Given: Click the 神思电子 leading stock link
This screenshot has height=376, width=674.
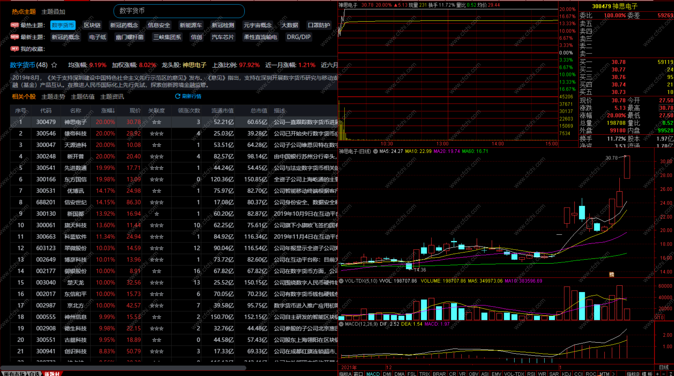Looking at the screenshot, I should tap(194, 65).
